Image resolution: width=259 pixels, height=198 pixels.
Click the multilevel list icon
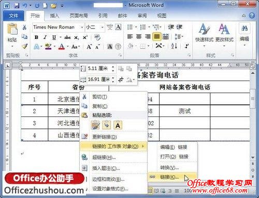(x=156, y=27)
